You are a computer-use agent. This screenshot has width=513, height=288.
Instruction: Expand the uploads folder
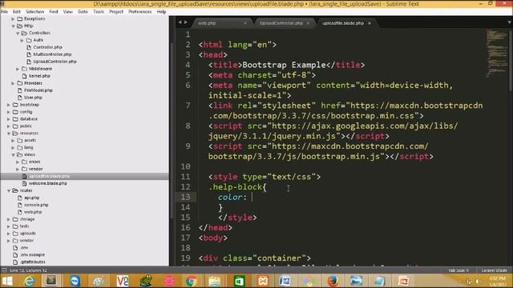coord(9,234)
